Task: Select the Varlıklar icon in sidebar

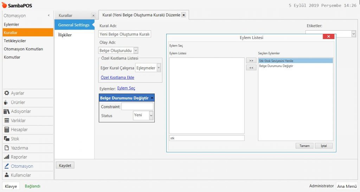Action: coord(6,121)
